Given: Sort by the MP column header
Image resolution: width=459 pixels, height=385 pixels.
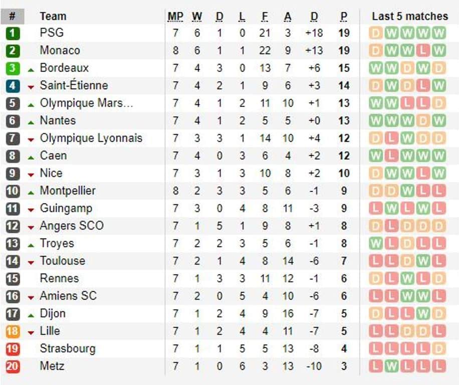Looking at the screenshot, I should (175, 17).
